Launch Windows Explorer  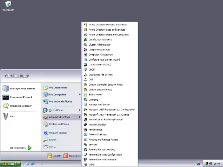(x=21, y=106)
